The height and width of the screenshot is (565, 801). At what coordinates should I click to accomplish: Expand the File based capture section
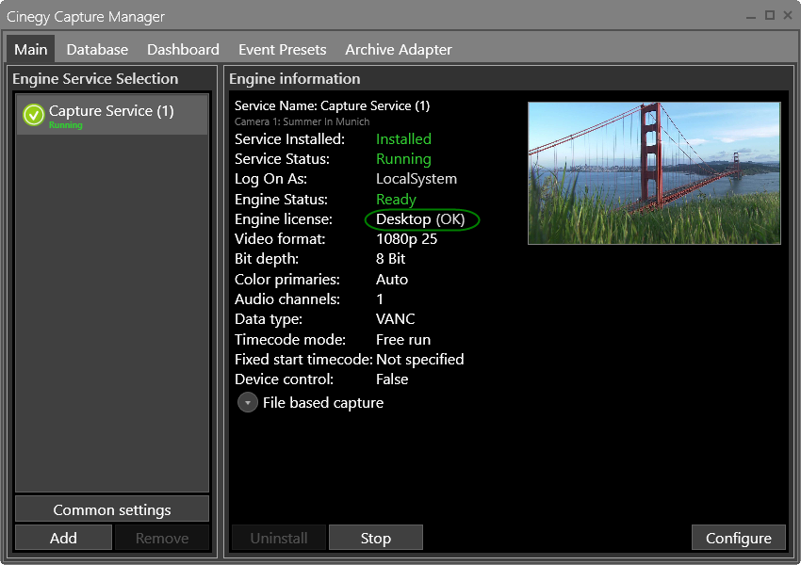tap(247, 403)
